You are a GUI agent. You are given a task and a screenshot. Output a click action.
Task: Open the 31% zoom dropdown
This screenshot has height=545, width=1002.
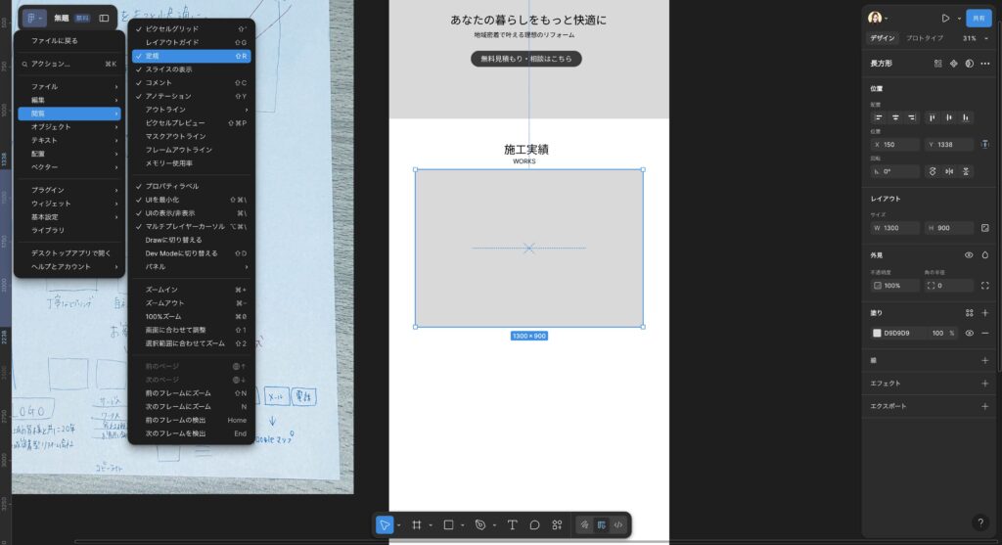pos(972,38)
